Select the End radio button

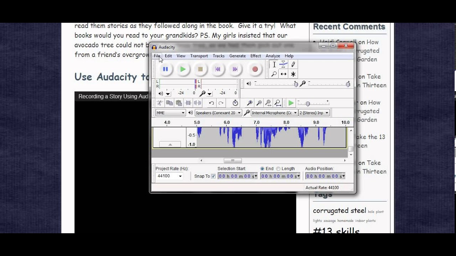[262, 169]
